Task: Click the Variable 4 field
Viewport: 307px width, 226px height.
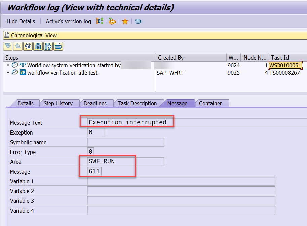Action: 181,211
